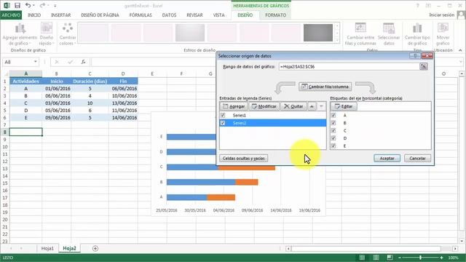The width and height of the screenshot is (466, 262).
Task: Open Cambiar colores palette
Action: pyautogui.click(x=68, y=35)
